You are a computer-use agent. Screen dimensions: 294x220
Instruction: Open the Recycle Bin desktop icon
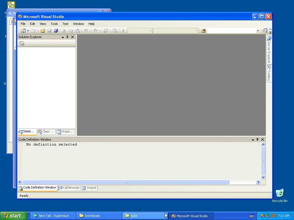[x=280, y=195]
